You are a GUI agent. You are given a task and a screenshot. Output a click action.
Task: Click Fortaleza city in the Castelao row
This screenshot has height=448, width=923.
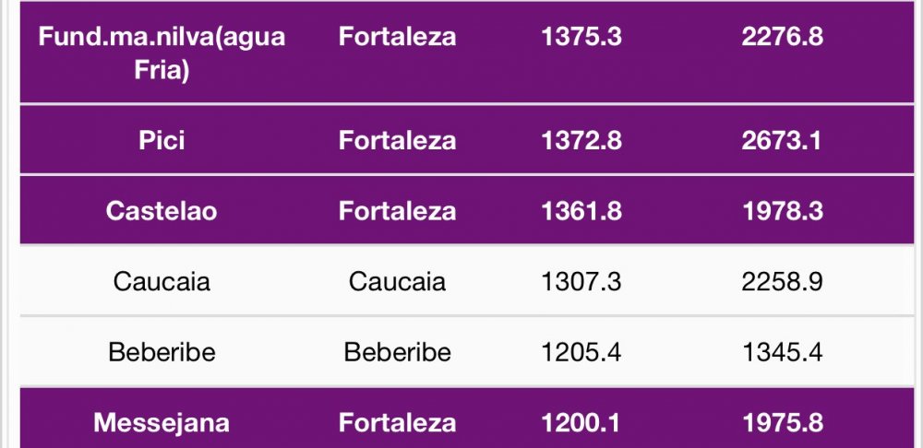(x=397, y=211)
